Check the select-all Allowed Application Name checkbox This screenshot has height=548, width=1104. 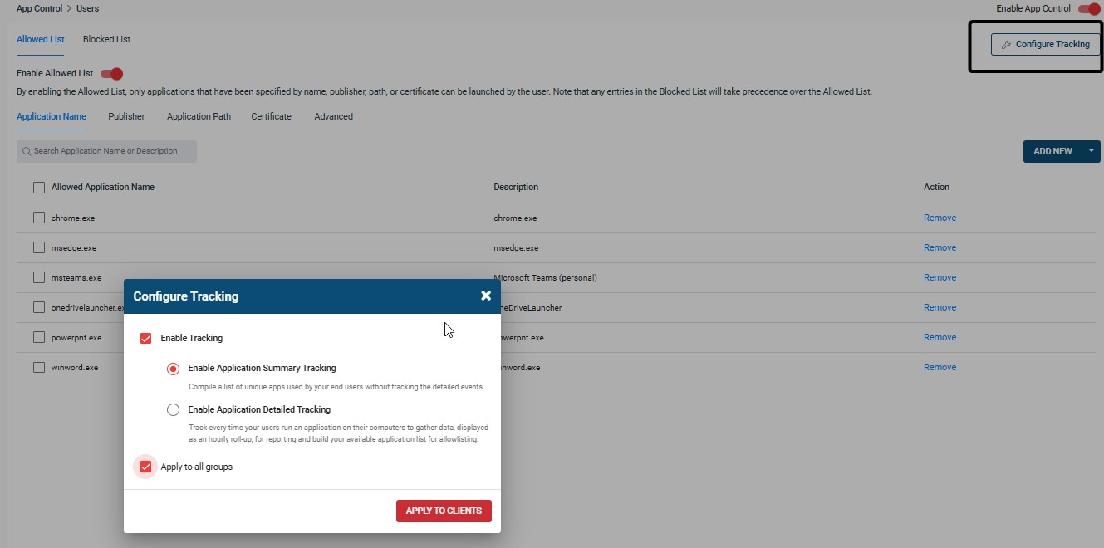(39, 188)
